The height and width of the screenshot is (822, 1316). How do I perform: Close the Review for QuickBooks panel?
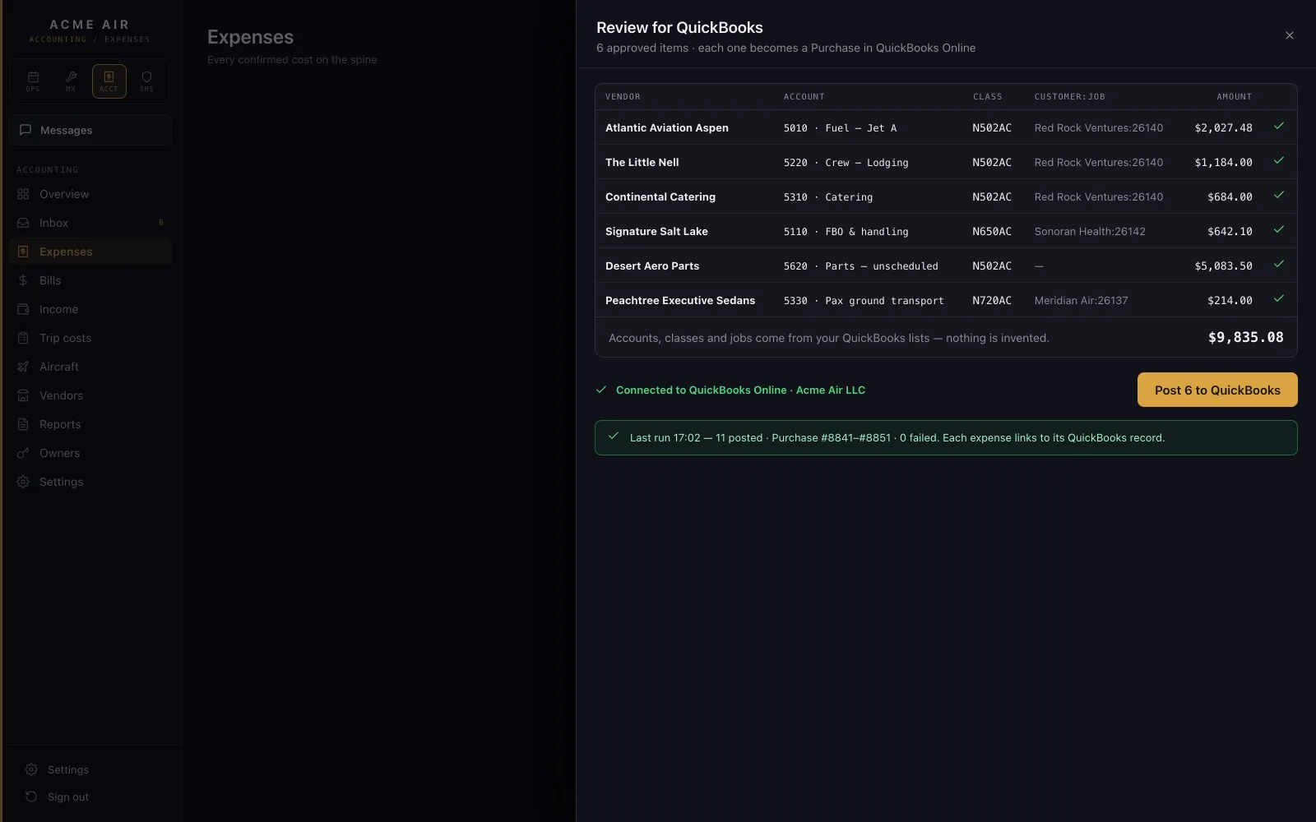[x=1290, y=35]
